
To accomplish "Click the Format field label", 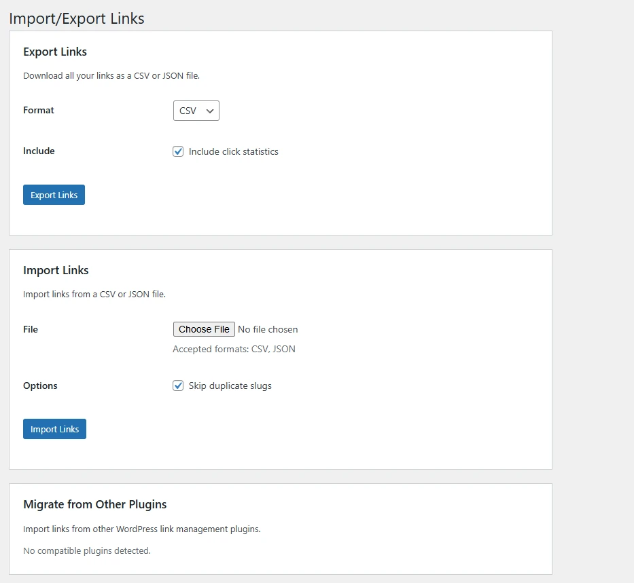I will [39, 110].
